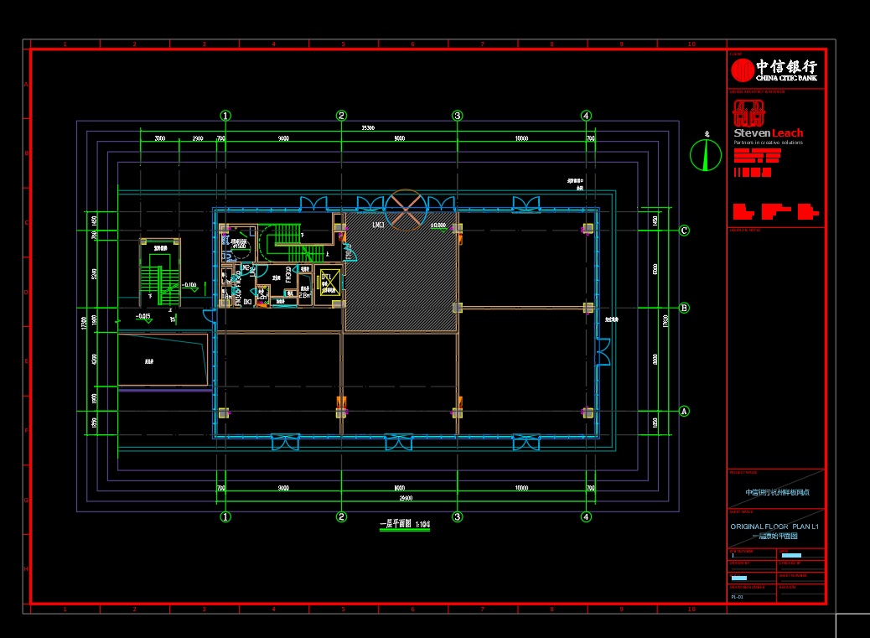Click the hatched lobby area

click(x=401, y=272)
